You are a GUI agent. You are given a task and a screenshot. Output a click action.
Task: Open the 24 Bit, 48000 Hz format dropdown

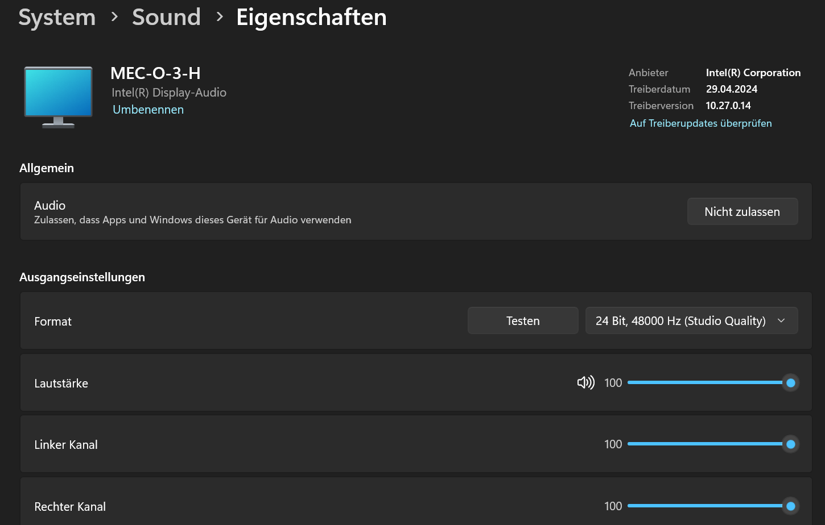coord(680,321)
